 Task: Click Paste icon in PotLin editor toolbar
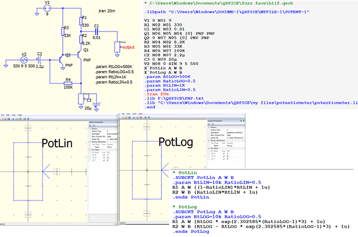(x=20, y=119)
